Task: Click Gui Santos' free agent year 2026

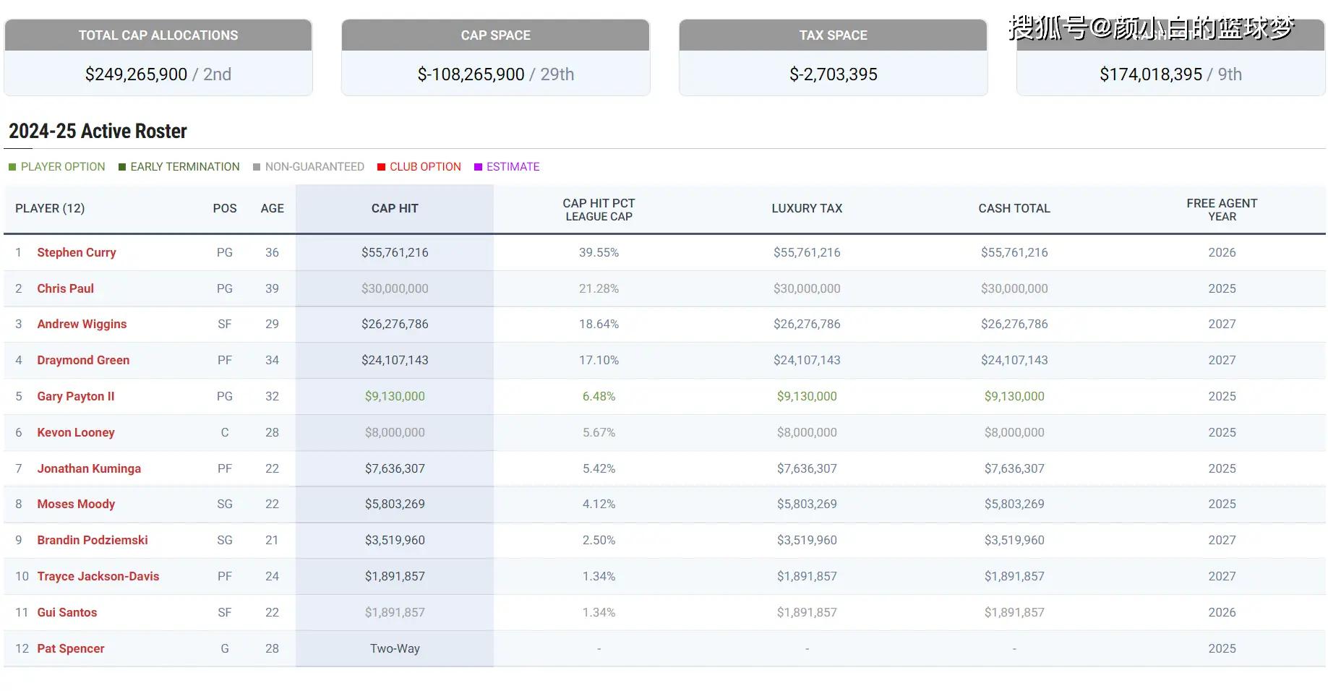Action: point(1222,612)
